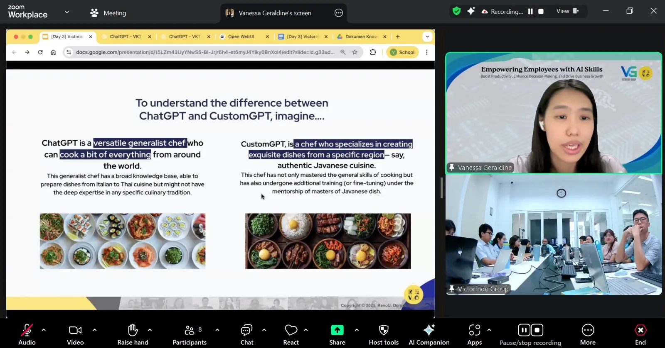The width and height of the screenshot is (665, 348).
Task: Open a new browser tab
Action: coord(398,37)
